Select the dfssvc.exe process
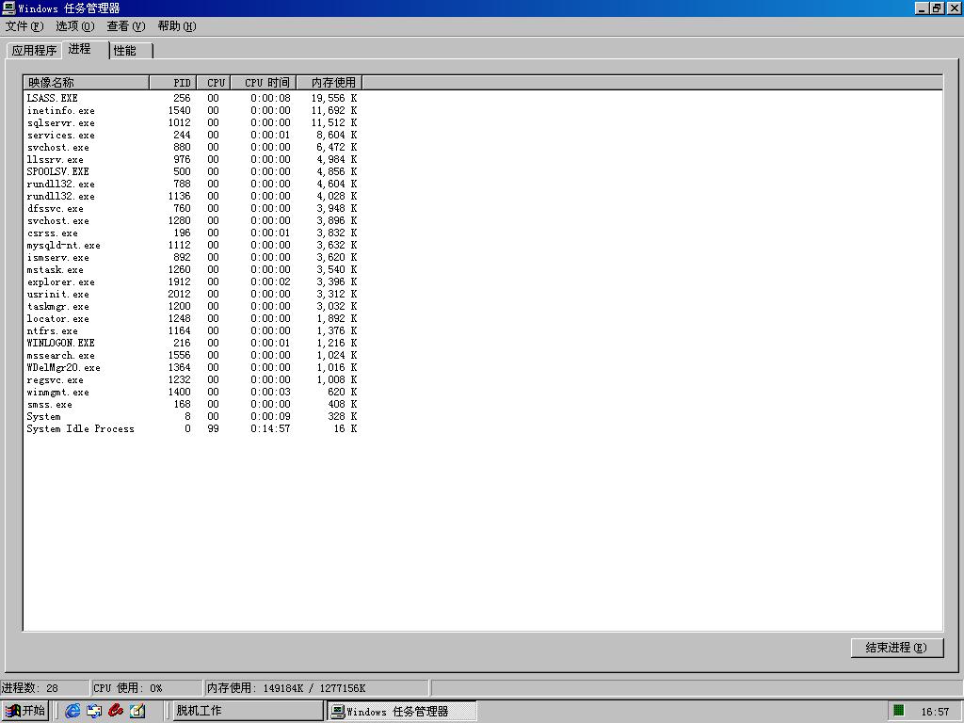This screenshot has width=964, height=723. (192, 208)
